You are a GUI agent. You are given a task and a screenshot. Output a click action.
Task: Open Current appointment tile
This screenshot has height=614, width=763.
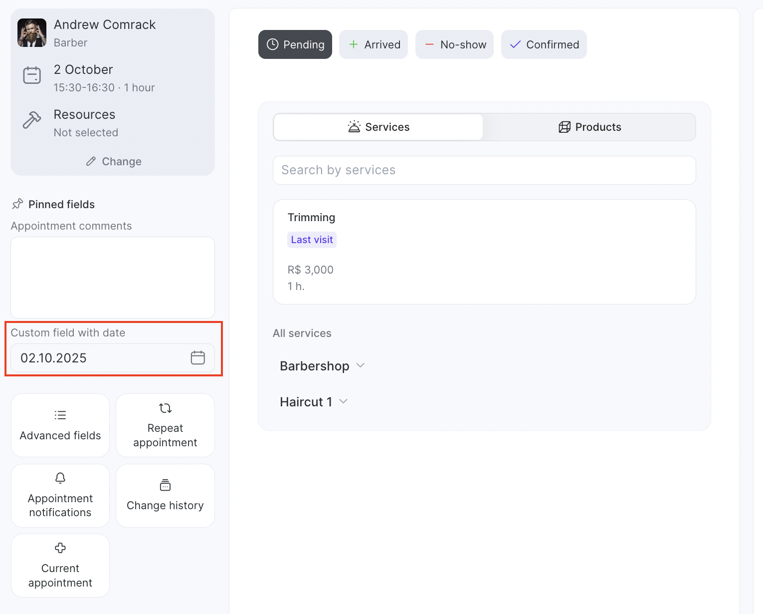[x=60, y=566]
